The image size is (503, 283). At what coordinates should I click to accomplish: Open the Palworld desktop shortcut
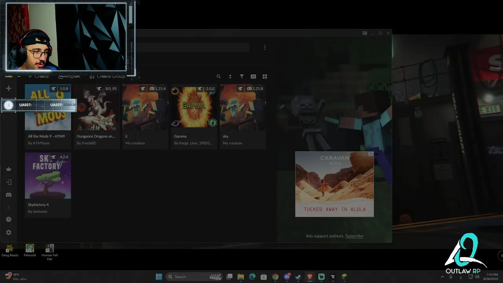coord(30,251)
